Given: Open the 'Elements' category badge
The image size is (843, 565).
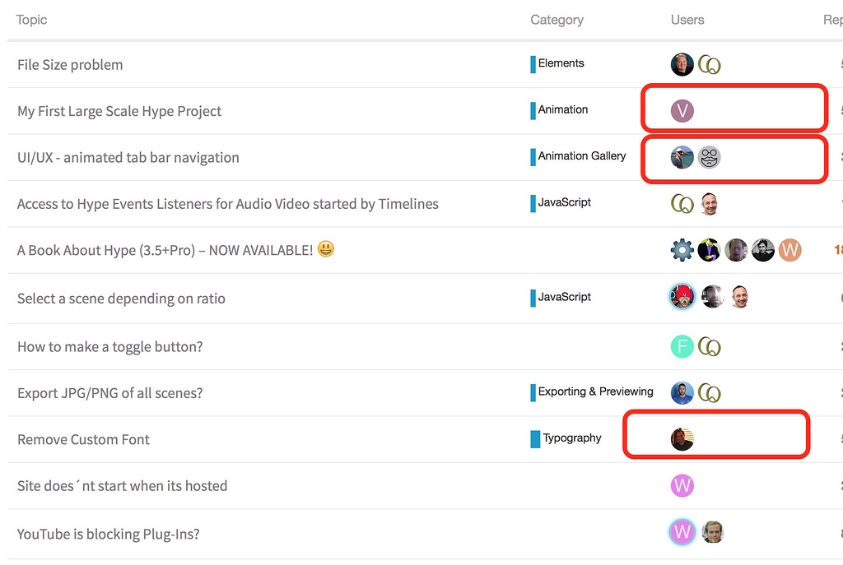Looking at the screenshot, I should (x=561, y=63).
